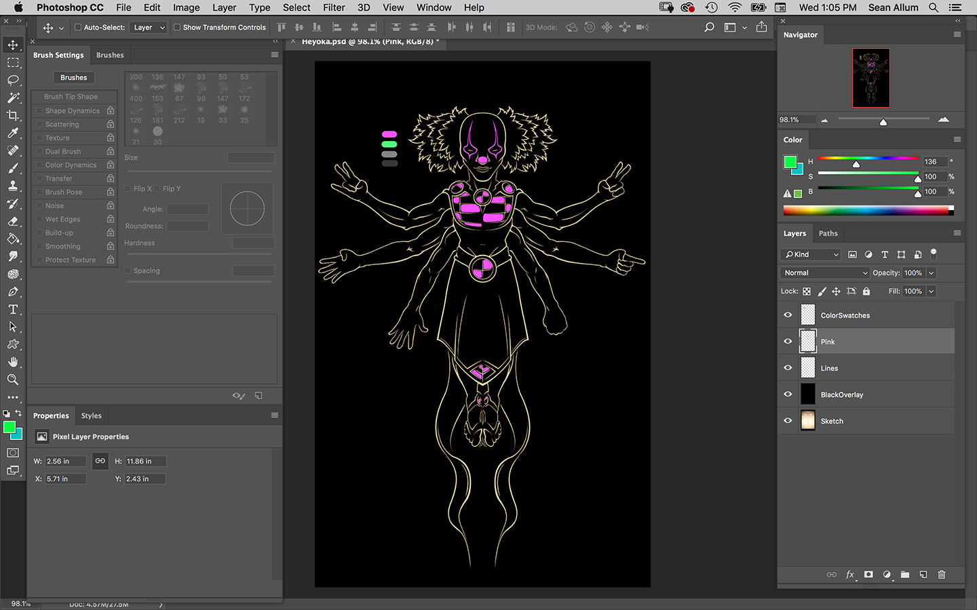Open the Brush Settings panel menu
Screen dimensions: 977x610
275,55
